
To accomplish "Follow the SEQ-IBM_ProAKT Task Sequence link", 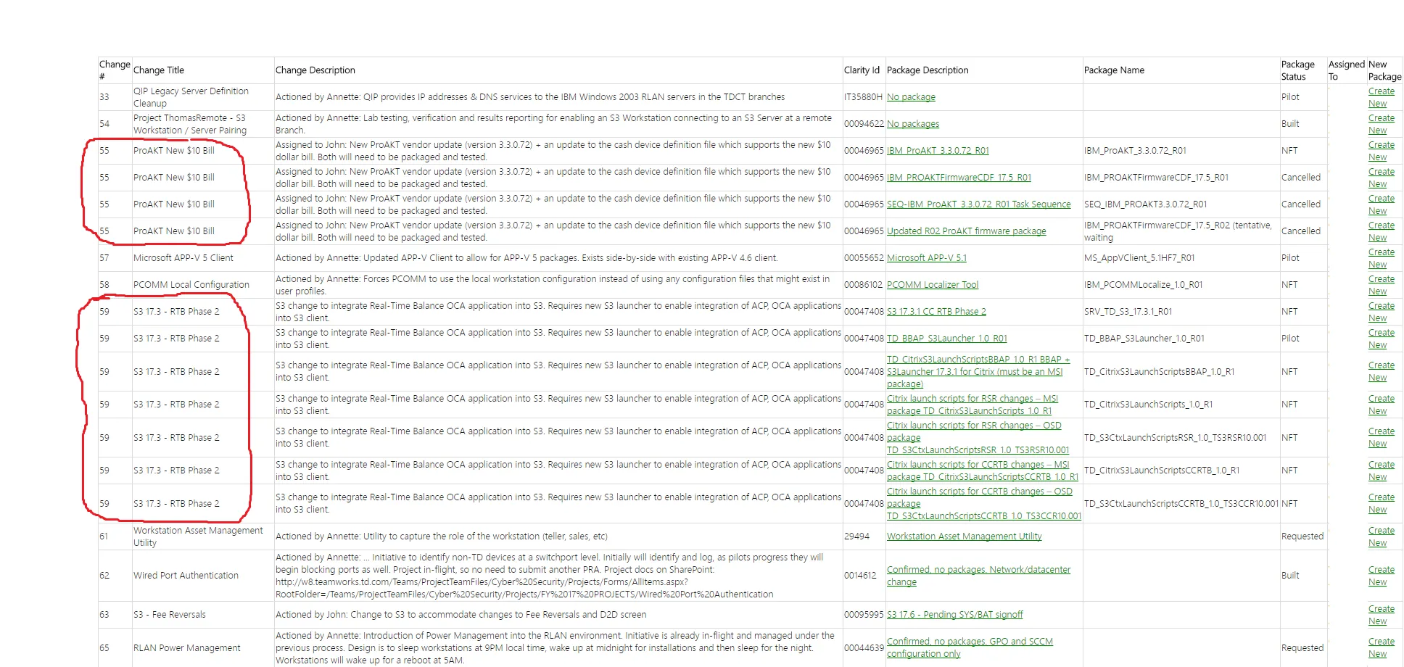I will click(978, 204).
